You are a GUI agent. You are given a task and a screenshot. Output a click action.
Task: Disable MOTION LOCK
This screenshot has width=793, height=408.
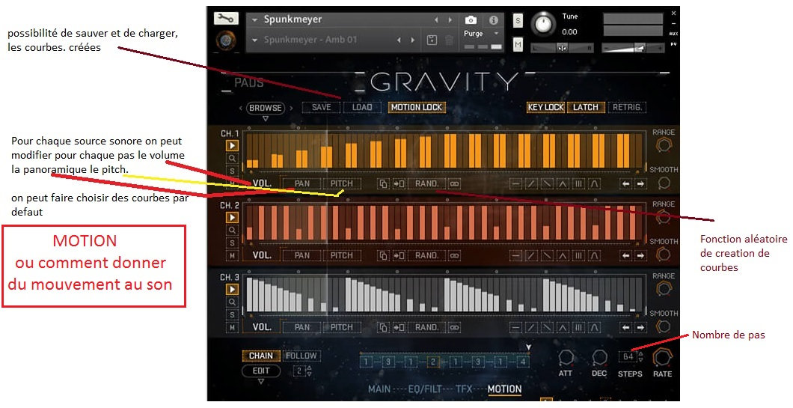tap(417, 107)
